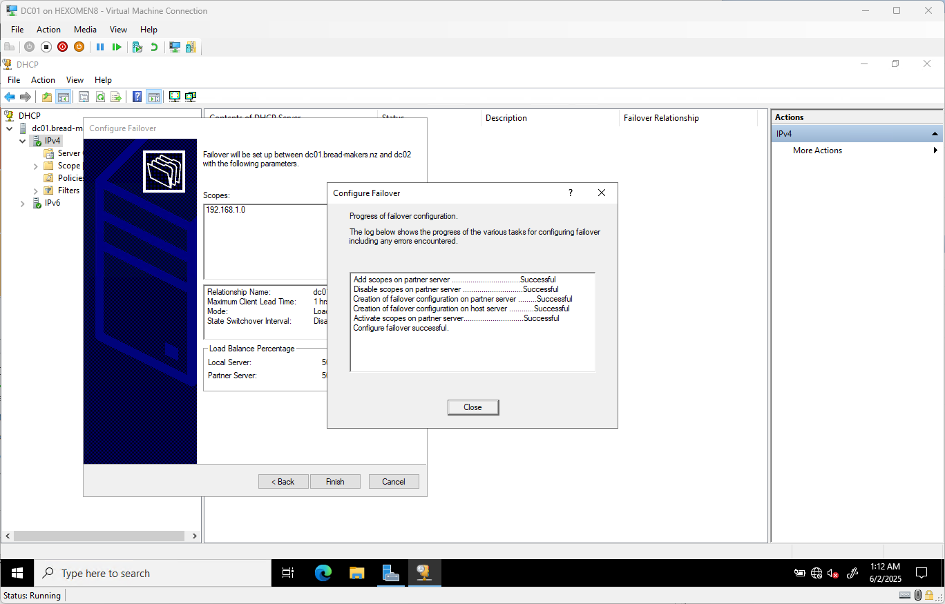Click the black square Stop VM icon
The height and width of the screenshot is (604, 945).
point(45,46)
